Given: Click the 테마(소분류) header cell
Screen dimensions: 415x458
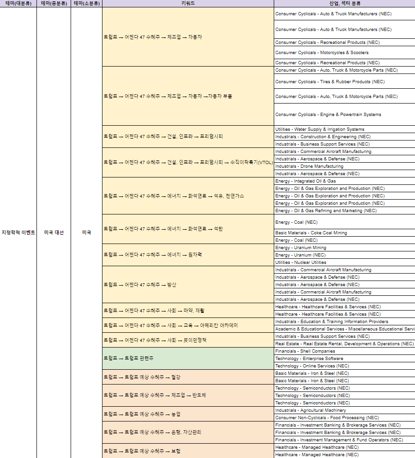Looking at the screenshot, I should tap(87, 4).
